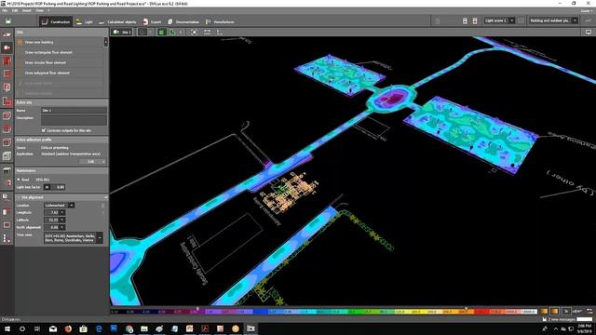Click the zoom-to-overall-view circular icon

click(x=195, y=33)
